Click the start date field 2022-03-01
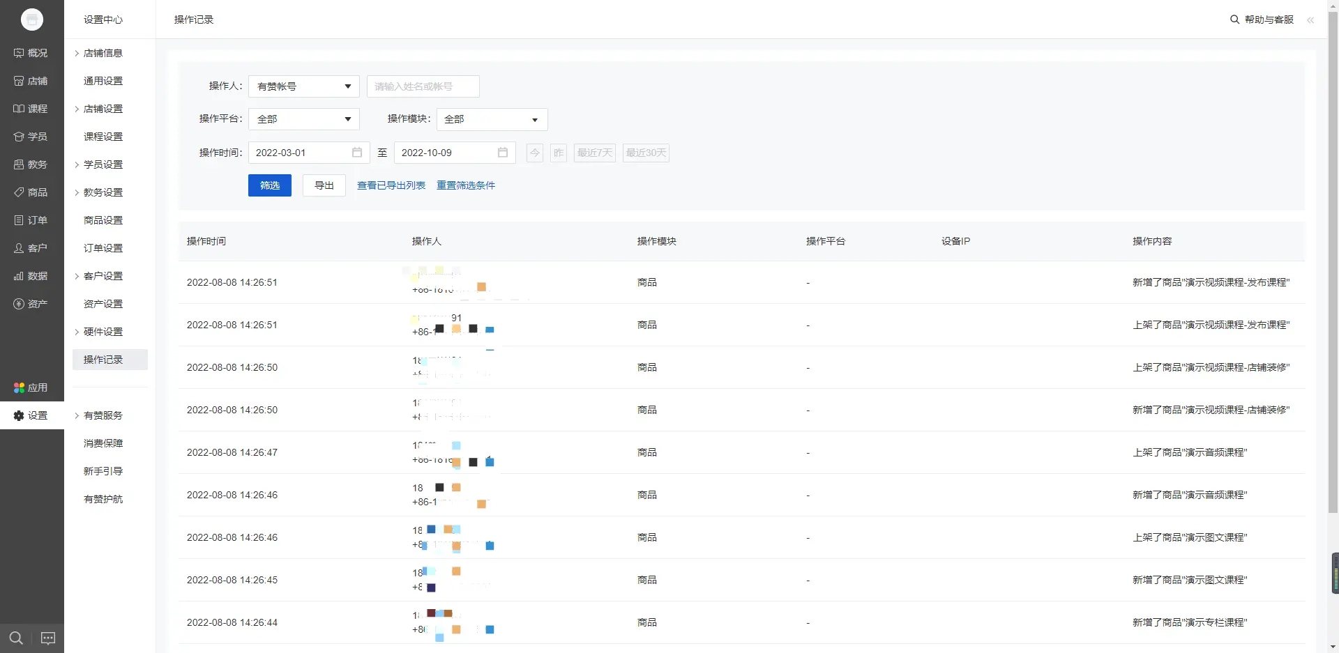Image resolution: width=1339 pixels, height=653 pixels. (x=309, y=153)
